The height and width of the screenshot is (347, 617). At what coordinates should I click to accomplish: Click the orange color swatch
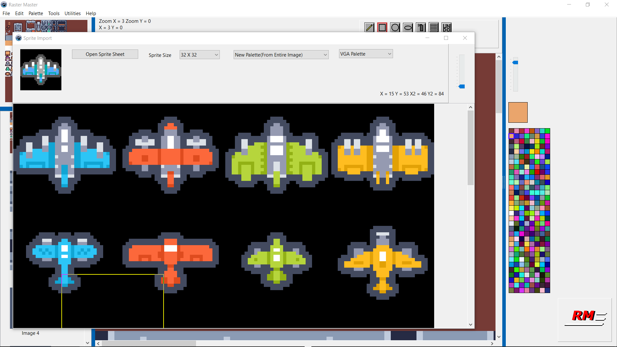(x=518, y=112)
